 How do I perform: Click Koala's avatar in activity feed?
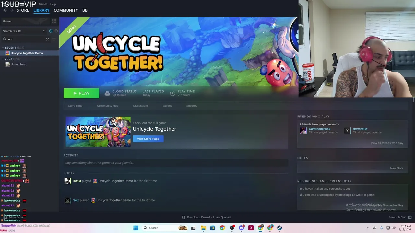click(67, 181)
